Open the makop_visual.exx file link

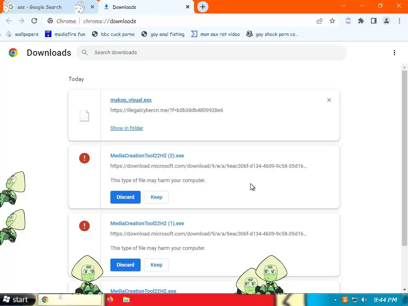[x=131, y=100]
